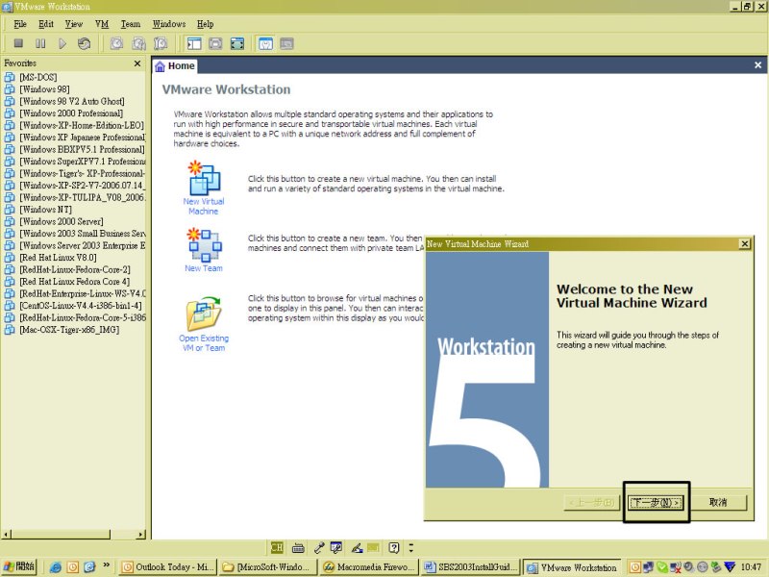Click the Revert to Snapshot toolbar icon
Screen dimensions: 769x577
(x=138, y=43)
